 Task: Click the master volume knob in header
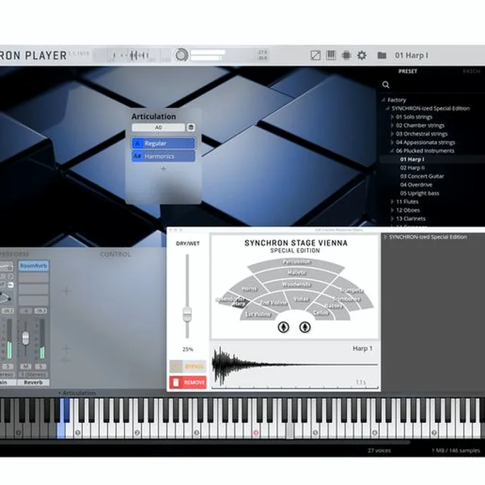(181, 55)
